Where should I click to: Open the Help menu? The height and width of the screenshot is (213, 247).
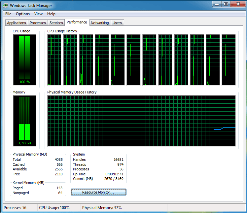coord(51,14)
